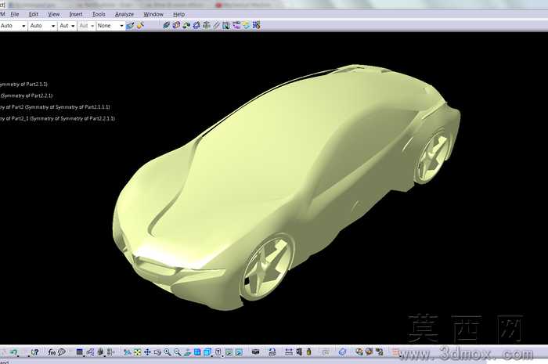
Task: Click the Zoom In magnifier icon
Action: [x=168, y=352]
